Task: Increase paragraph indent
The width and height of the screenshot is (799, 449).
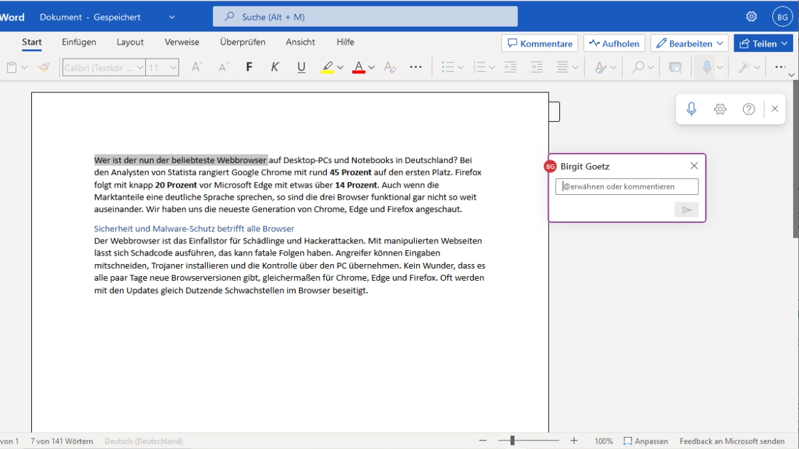Action: [537, 67]
